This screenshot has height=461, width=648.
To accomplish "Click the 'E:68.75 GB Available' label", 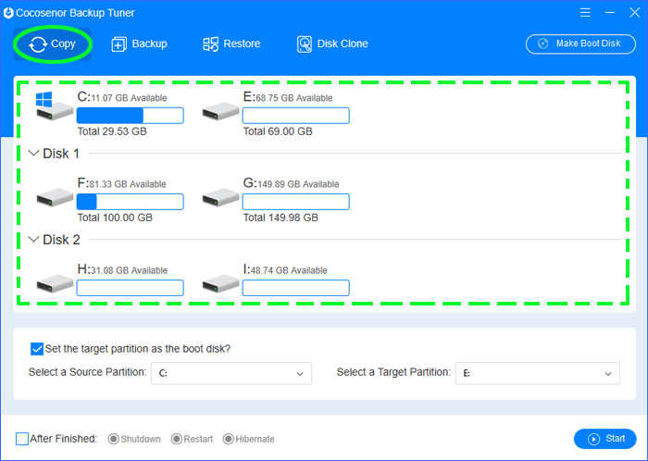I will coord(288,97).
